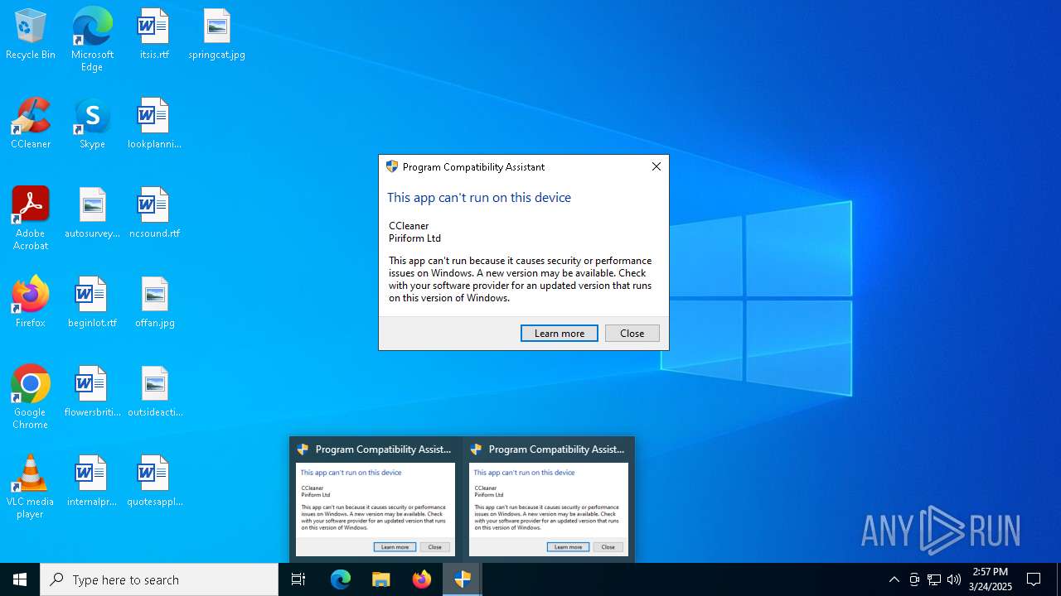Switch to the second Program Compatibility Assistant thumbnail

(549, 499)
